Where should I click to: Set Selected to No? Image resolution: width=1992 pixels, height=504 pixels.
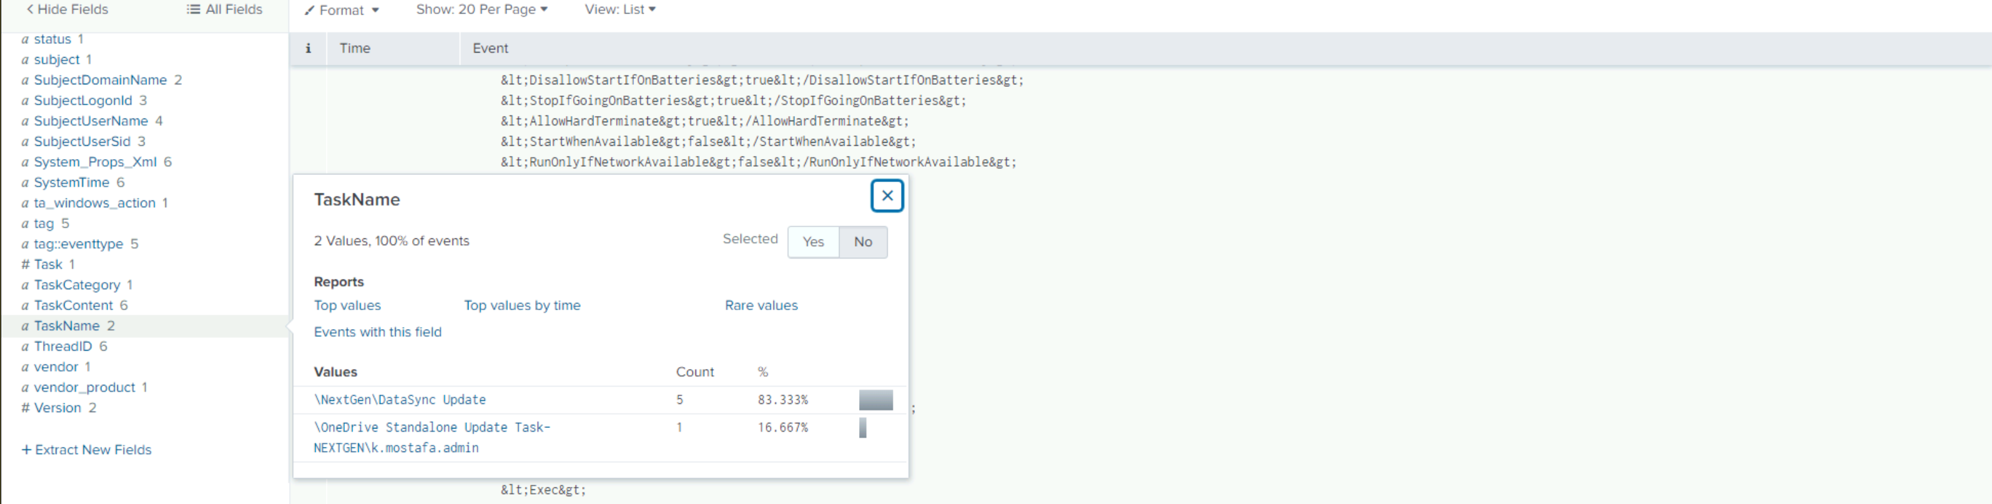(863, 242)
